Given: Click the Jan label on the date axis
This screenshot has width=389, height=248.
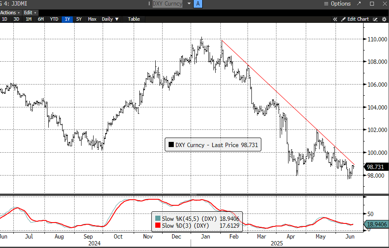Looking at the screenshot, I should 205,237.
